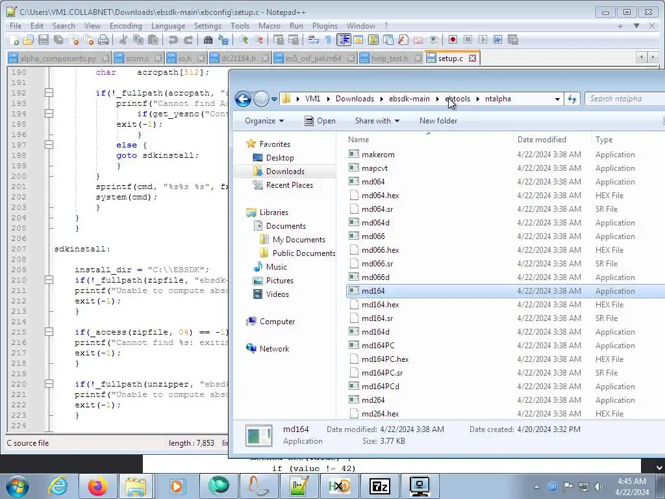
Task: Toggle Word wrap toolbar icon
Action: 314,40
